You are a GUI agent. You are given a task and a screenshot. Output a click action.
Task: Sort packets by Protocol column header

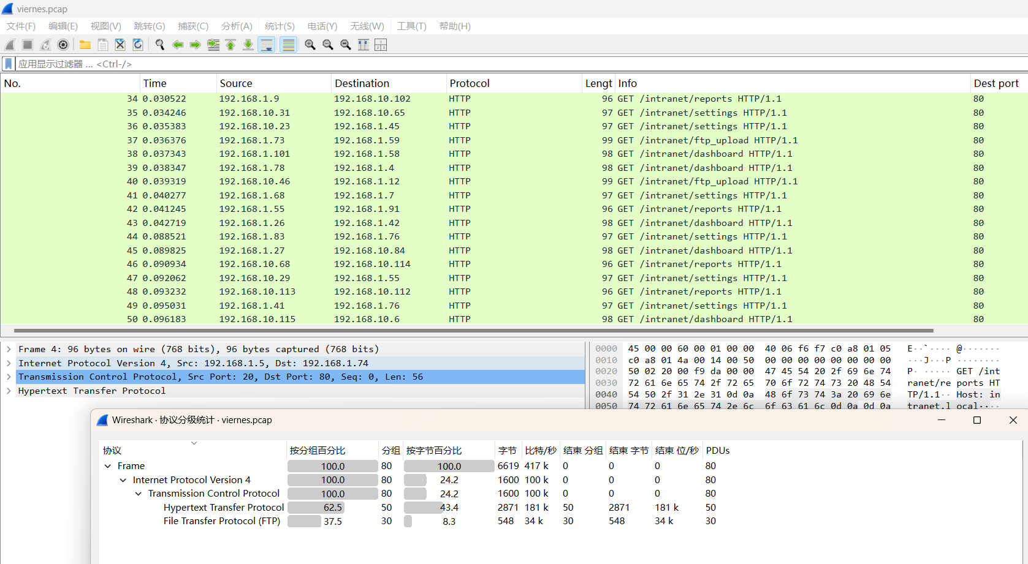514,83
